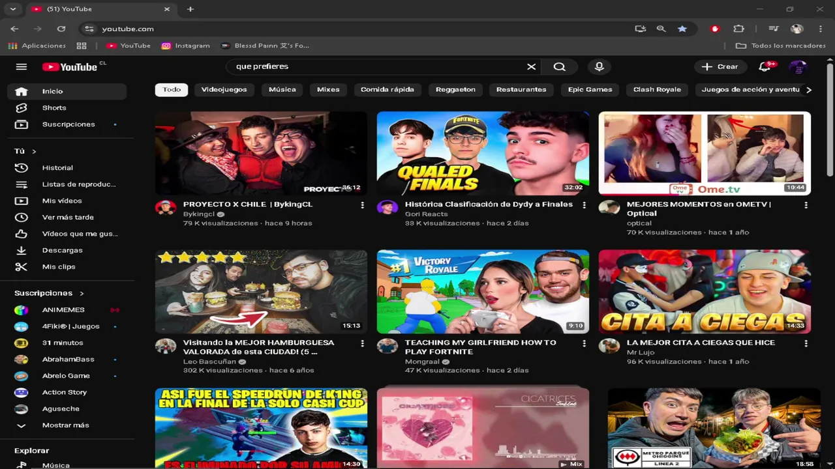This screenshot has width=835, height=469.
Task: Go to Inicio in sidebar
Action: [67, 91]
